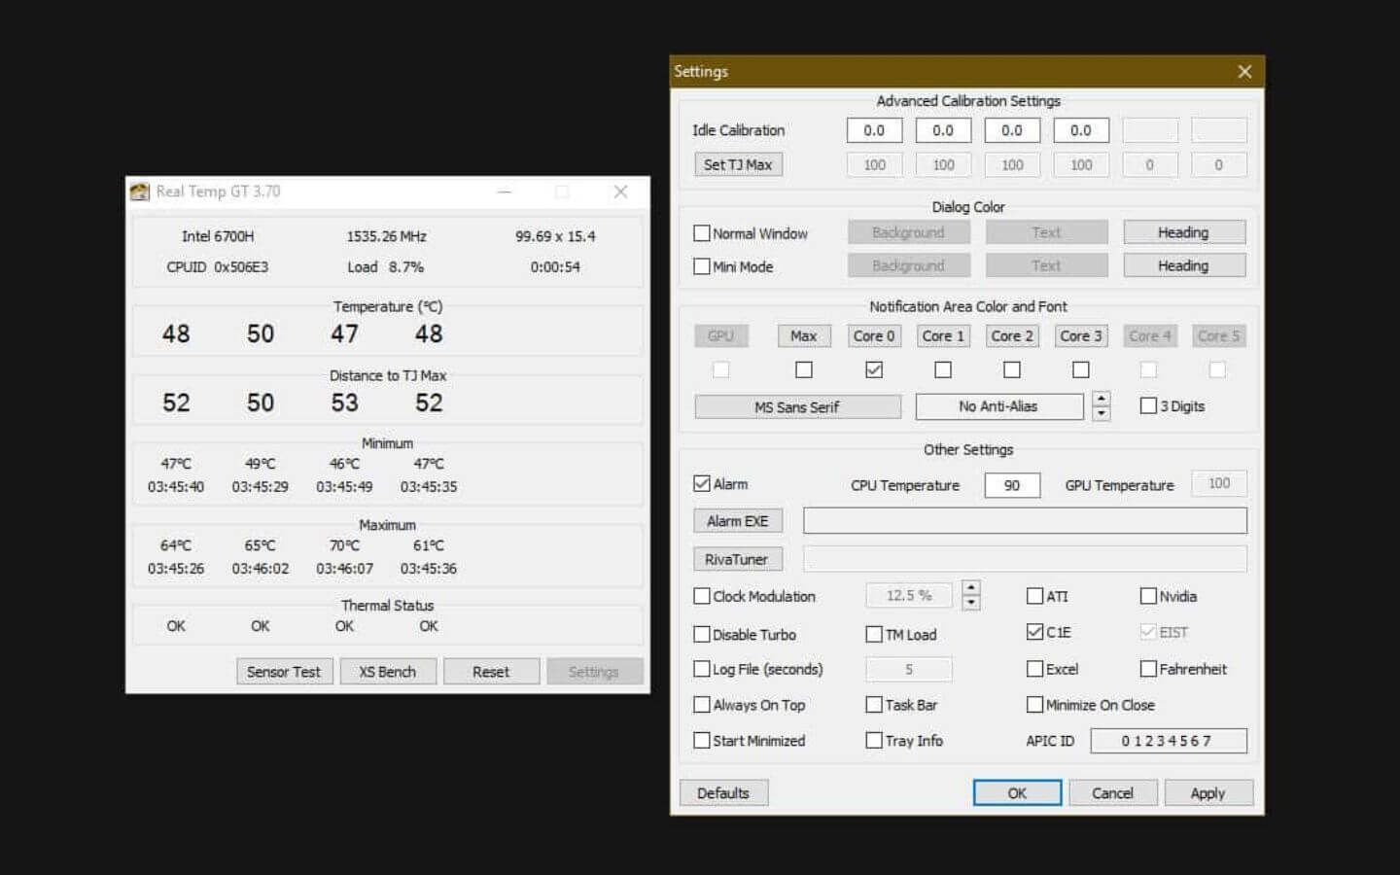Screen dimensions: 1400x875
Task: Close the Settings dialog window
Action: pyautogui.click(x=1243, y=72)
